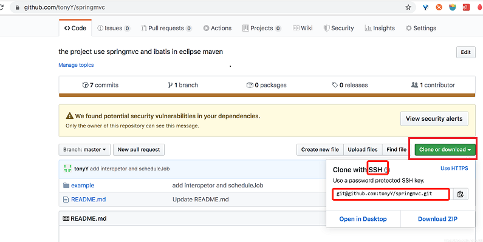Image resolution: width=483 pixels, height=242 pixels.
Task: Open the 0 packages link
Action: coord(267,85)
